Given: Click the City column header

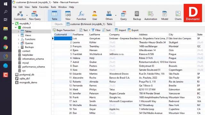Looking at the screenshot, I should coord(183,34).
